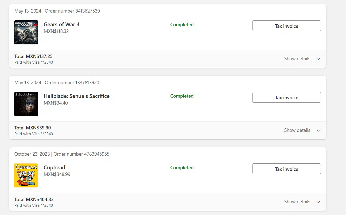
Task: Click the October 23, 2023 order header
Action: tap(62, 154)
